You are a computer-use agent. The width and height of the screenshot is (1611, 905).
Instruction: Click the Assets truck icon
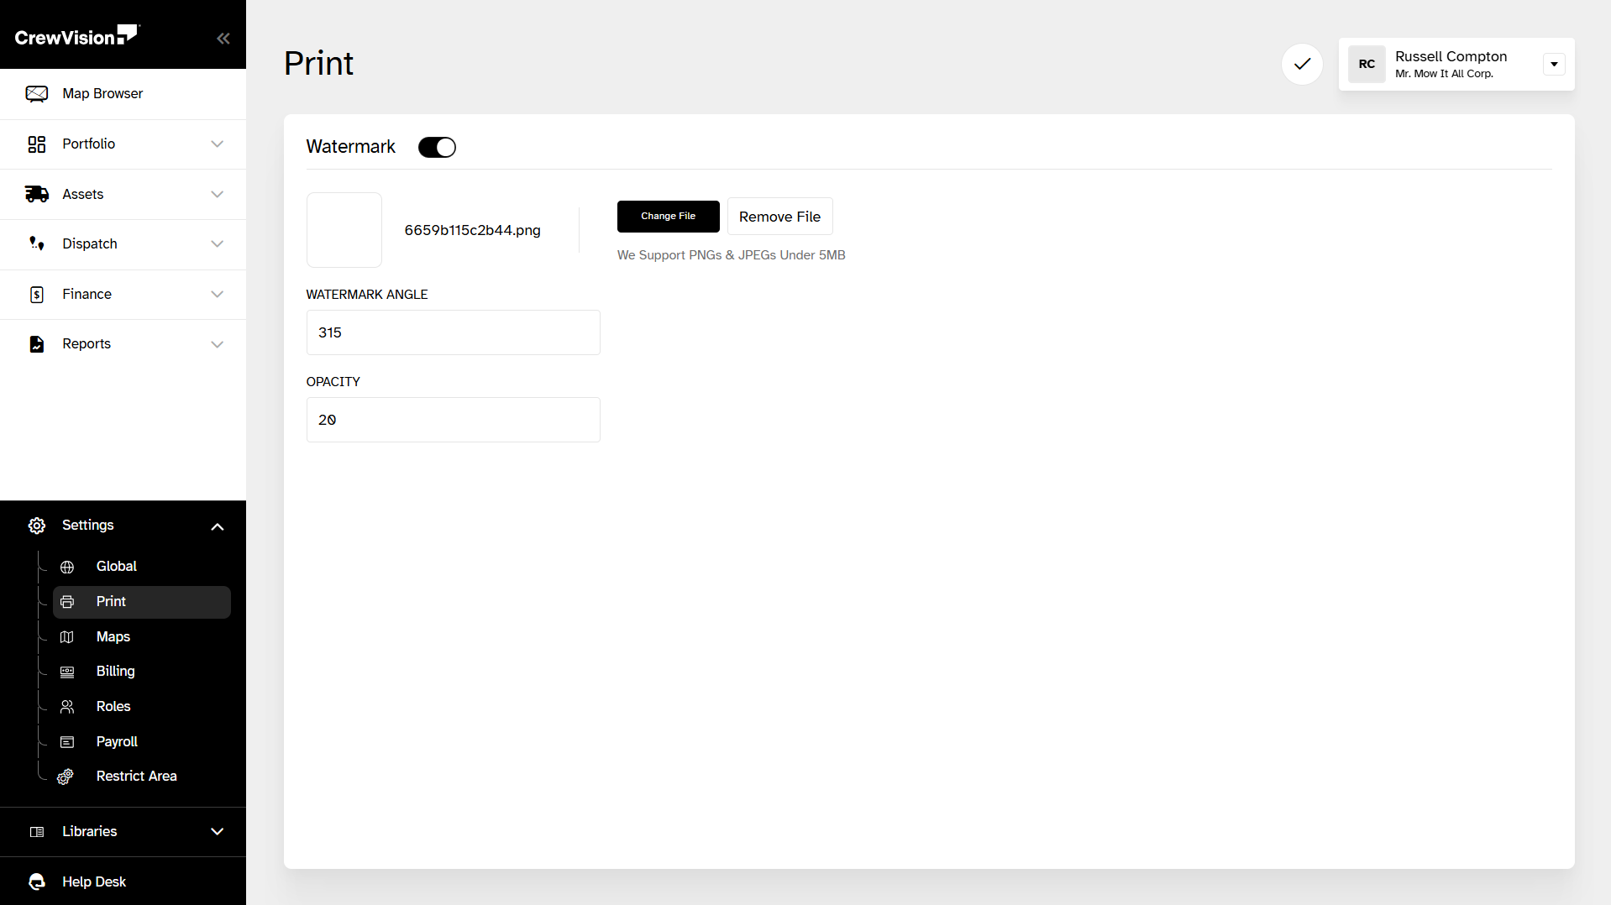coord(36,194)
